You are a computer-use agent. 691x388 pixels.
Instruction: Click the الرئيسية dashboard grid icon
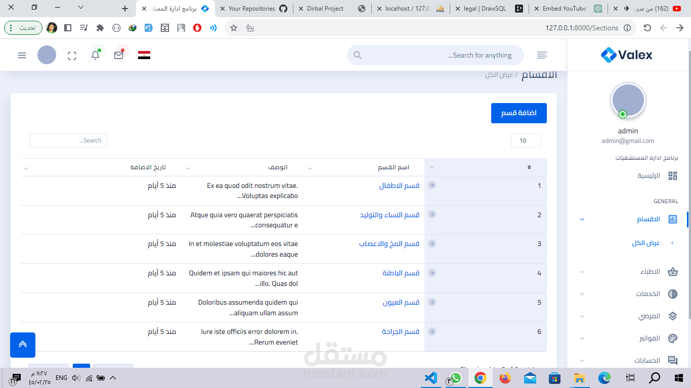coord(673,176)
